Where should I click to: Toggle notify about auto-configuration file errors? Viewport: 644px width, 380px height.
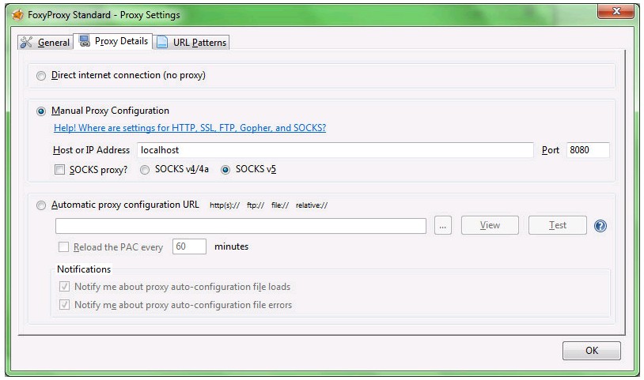[64, 305]
